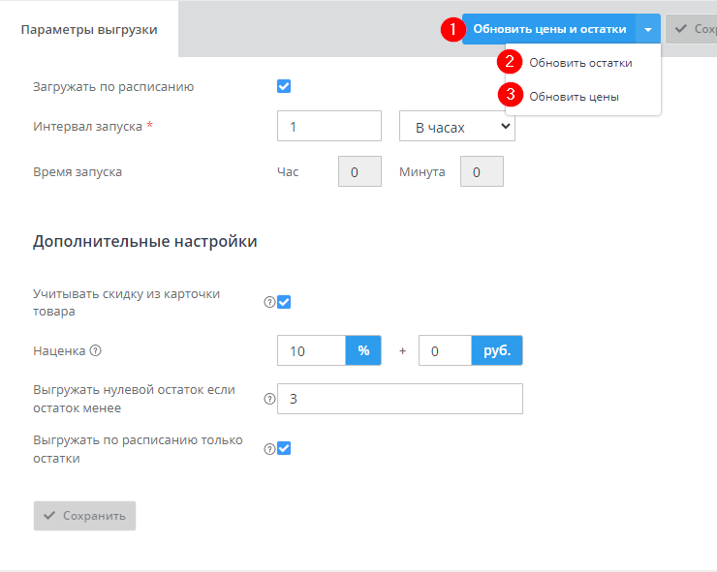Click red marker number 2 badge
The width and height of the screenshot is (717, 572).
coord(510,63)
